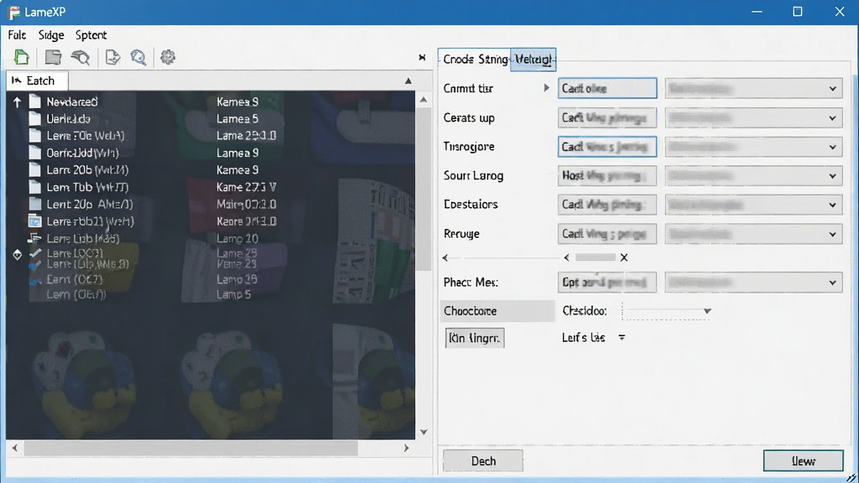Open the Reruge dropdown
Image resolution: width=859 pixels, height=483 pixels.
pyautogui.click(x=754, y=234)
